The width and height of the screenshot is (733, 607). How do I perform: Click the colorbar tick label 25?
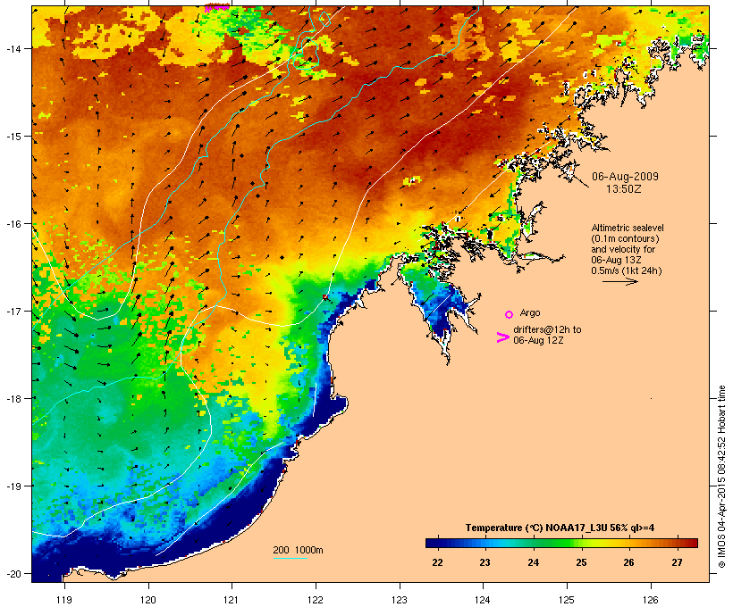click(x=581, y=562)
